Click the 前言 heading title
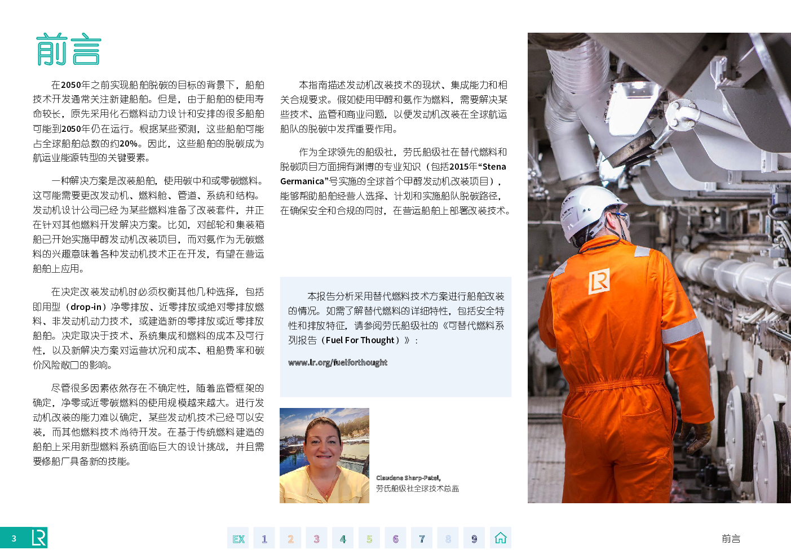This screenshot has width=791, height=559. (68, 50)
